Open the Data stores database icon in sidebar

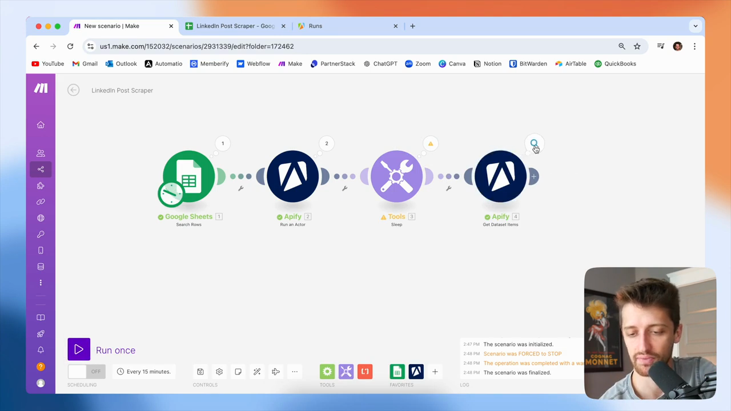[x=41, y=267]
